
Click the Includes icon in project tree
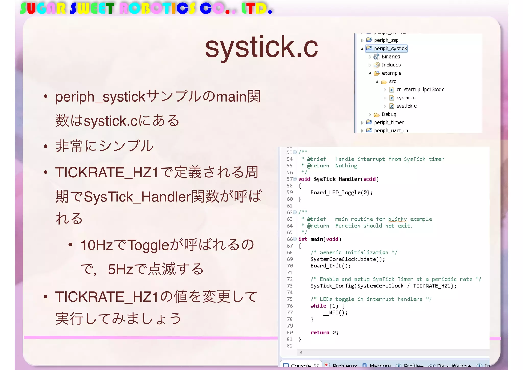pyautogui.click(x=377, y=65)
